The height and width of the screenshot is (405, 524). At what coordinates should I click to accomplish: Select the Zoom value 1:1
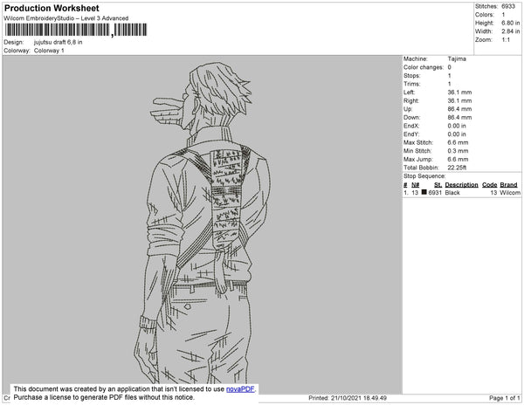coord(506,40)
